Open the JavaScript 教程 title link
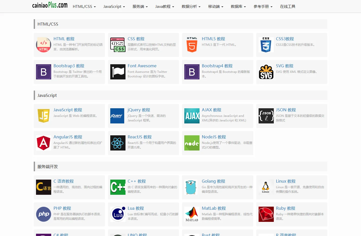Screen dimensions: 361x236 pos(68,110)
